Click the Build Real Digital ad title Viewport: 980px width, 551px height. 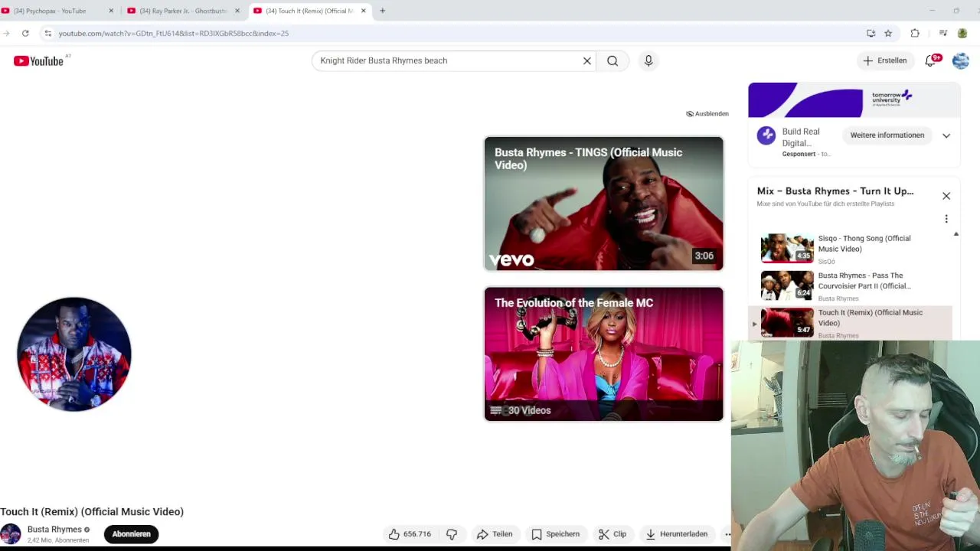801,137
